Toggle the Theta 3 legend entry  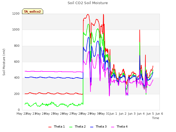coord(98,127)
